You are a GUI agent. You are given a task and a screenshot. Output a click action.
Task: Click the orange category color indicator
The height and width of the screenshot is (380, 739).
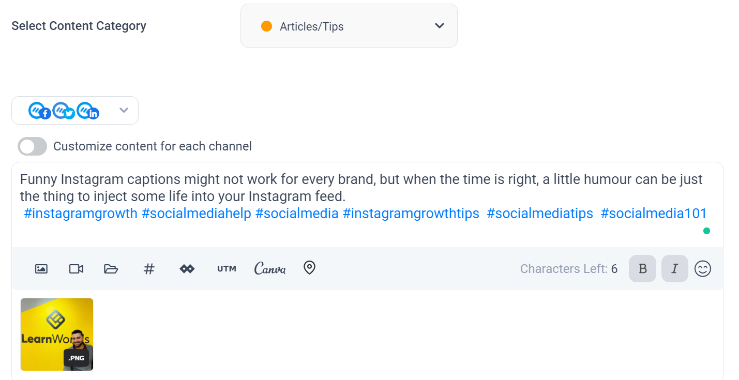tap(266, 25)
